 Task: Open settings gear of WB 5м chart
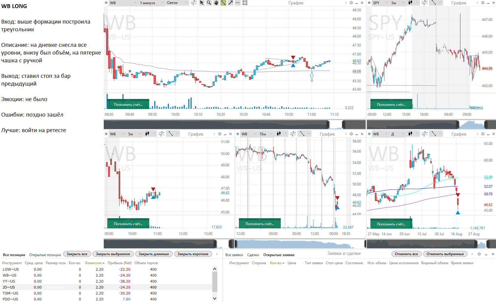coord(220,134)
